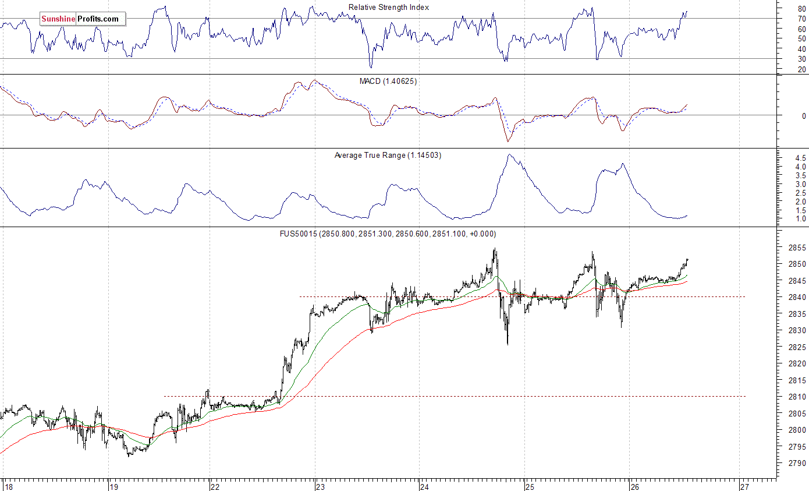Click the 60 level on RSI axis
The height and width of the screenshot is (491, 809).
tap(801, 29)
